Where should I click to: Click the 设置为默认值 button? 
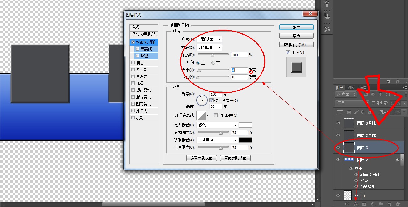[202, 158]
